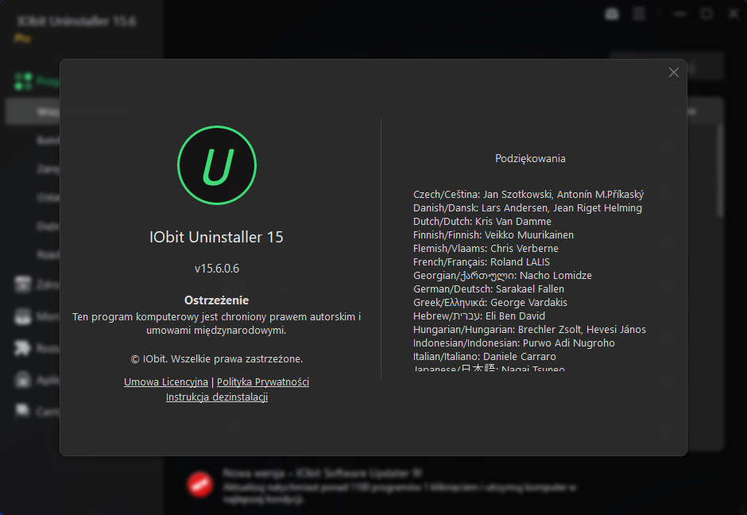Click the Nowa wersja IObit Software Updater notification text
Screen dimensions: 747x515
323,473
